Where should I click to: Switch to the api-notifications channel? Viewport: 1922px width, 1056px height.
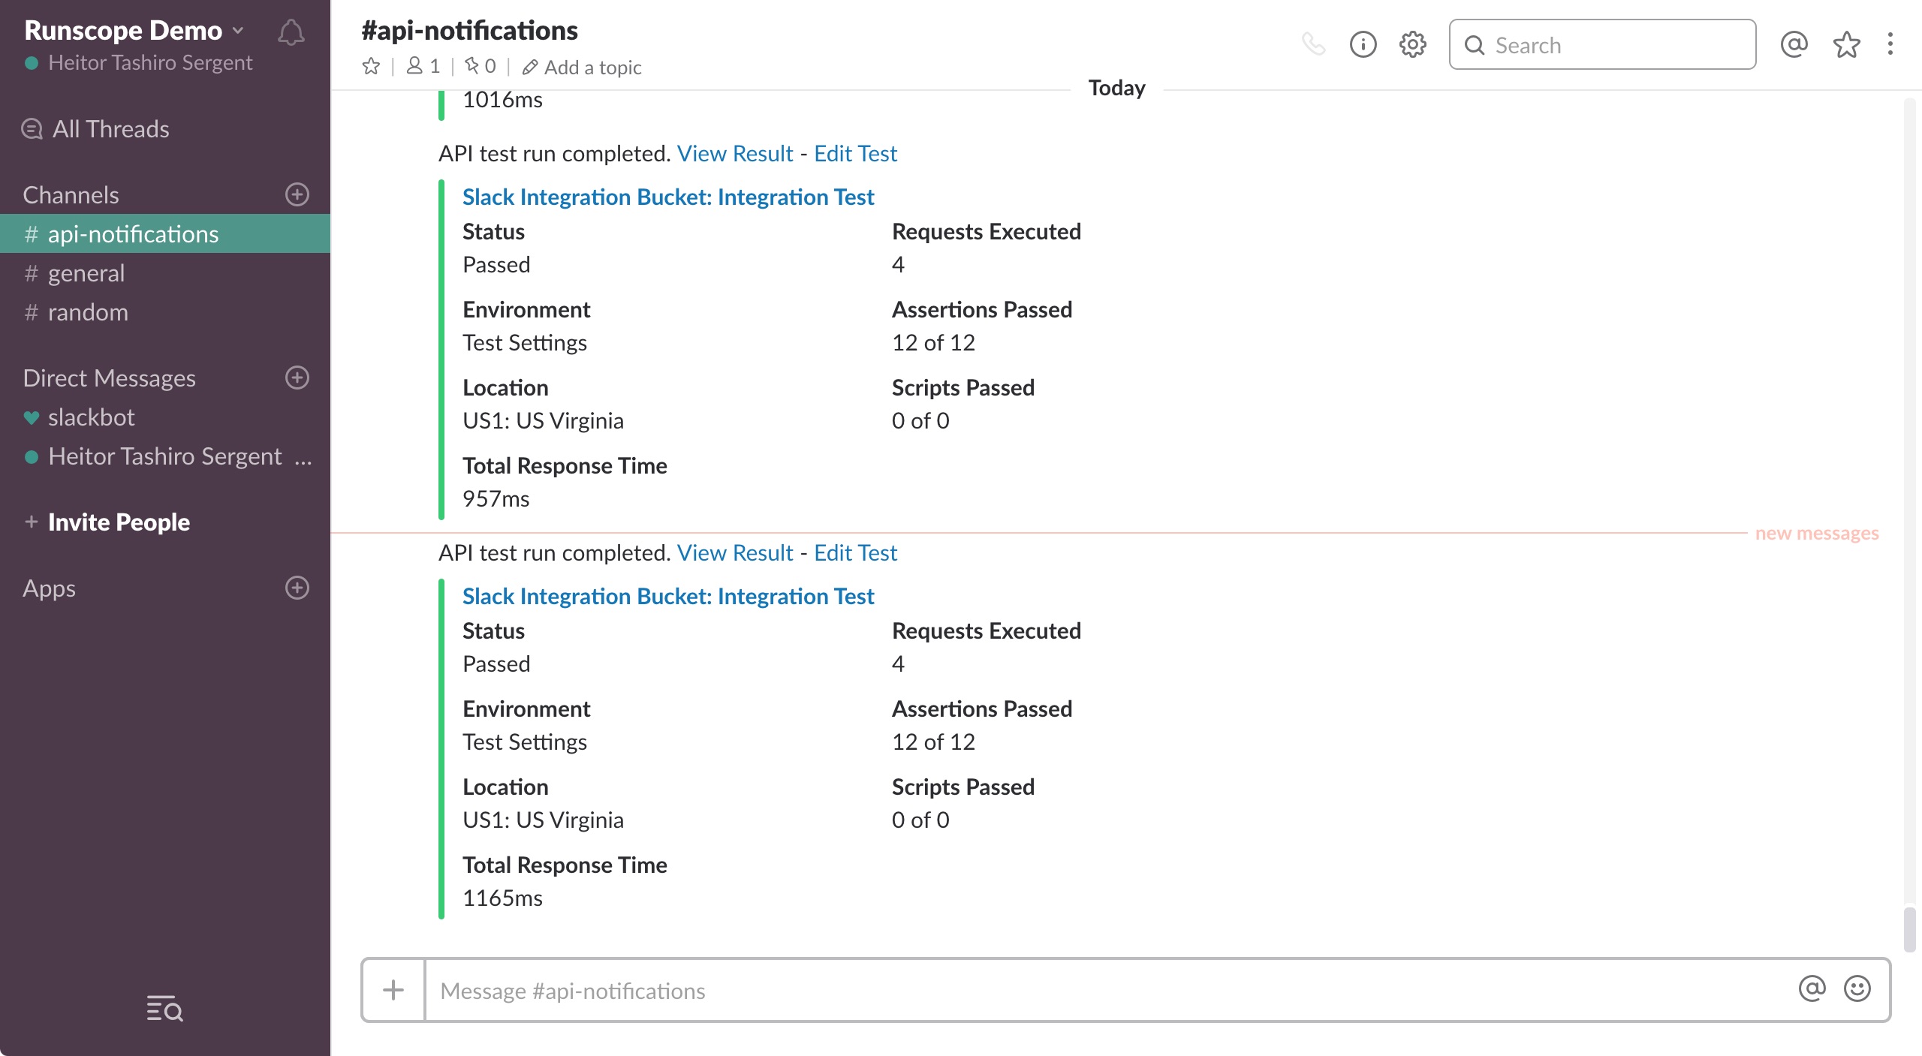point(165,233)
